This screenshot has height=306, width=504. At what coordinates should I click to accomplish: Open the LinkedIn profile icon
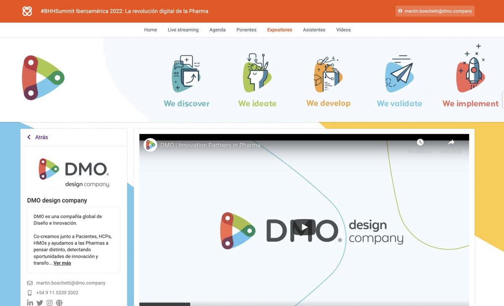tap(30, 303)
